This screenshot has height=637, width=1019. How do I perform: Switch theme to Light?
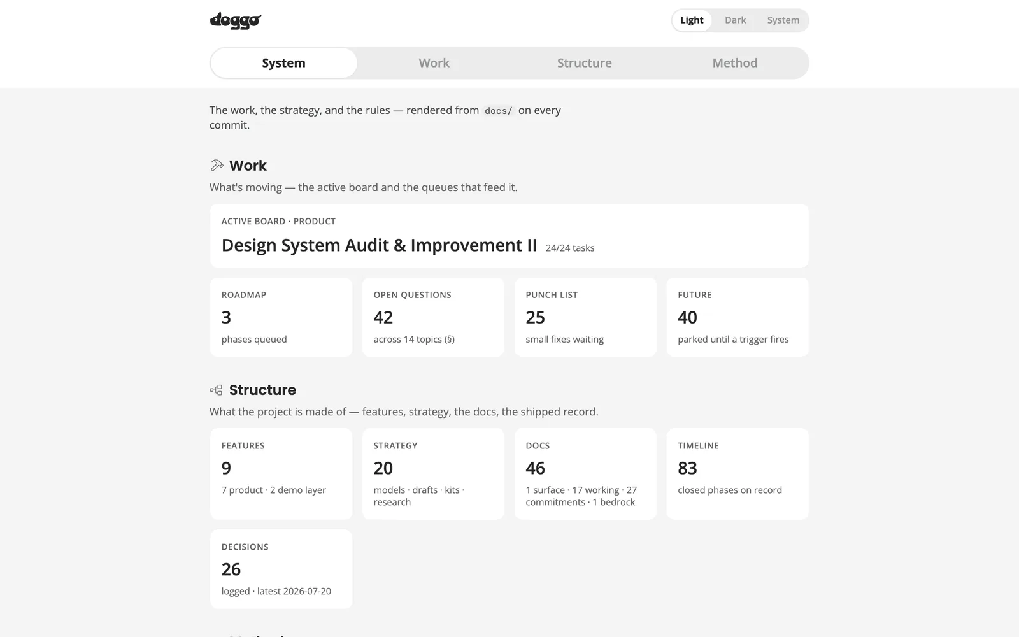click(x=692, y=20)
